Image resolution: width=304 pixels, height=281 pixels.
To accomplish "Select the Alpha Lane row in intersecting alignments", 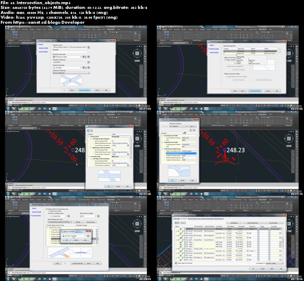I will [250, 53].
